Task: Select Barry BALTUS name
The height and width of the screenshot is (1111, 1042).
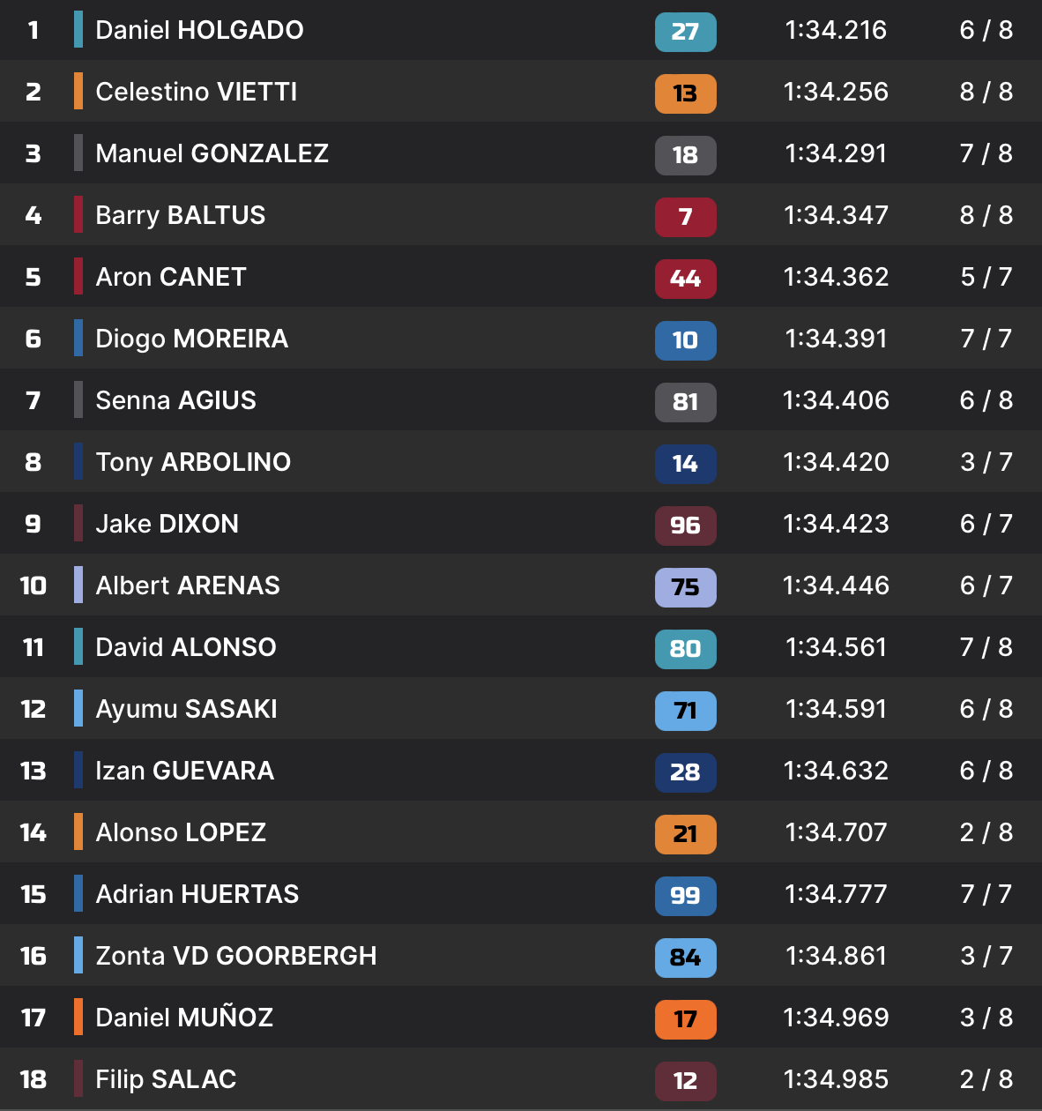Action: tap(180, 215)
